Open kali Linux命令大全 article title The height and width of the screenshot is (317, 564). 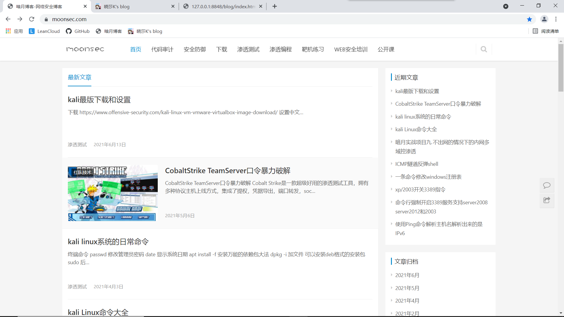(x=98, y=312)
